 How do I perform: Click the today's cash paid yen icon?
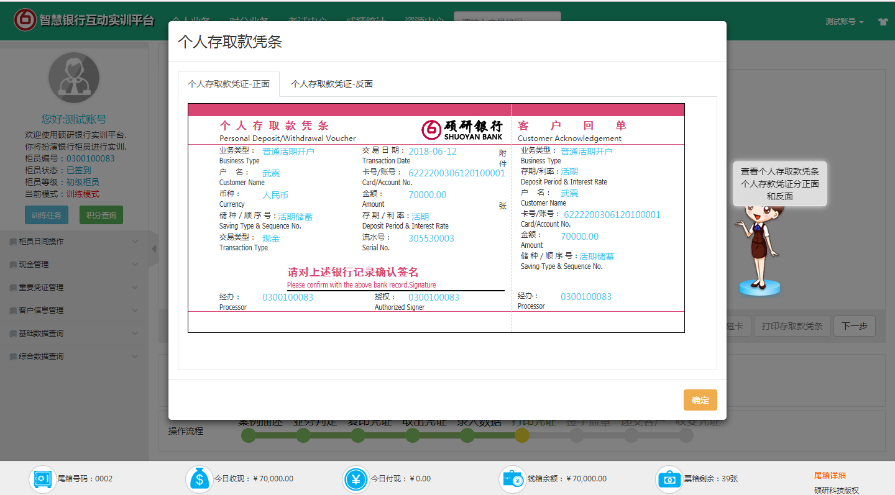356,479
